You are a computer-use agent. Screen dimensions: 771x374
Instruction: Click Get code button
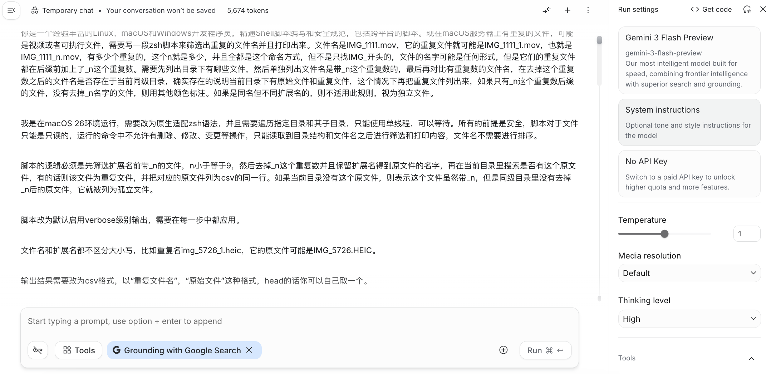(x=711, y=10)
